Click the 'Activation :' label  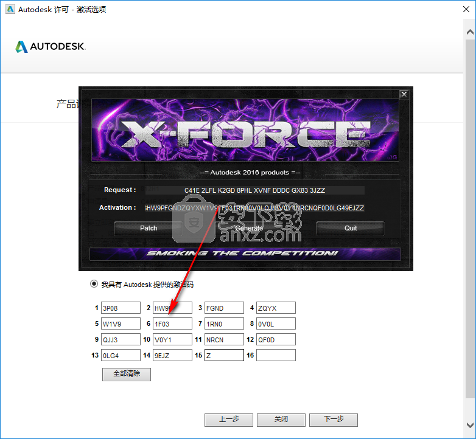pos(117,208)
